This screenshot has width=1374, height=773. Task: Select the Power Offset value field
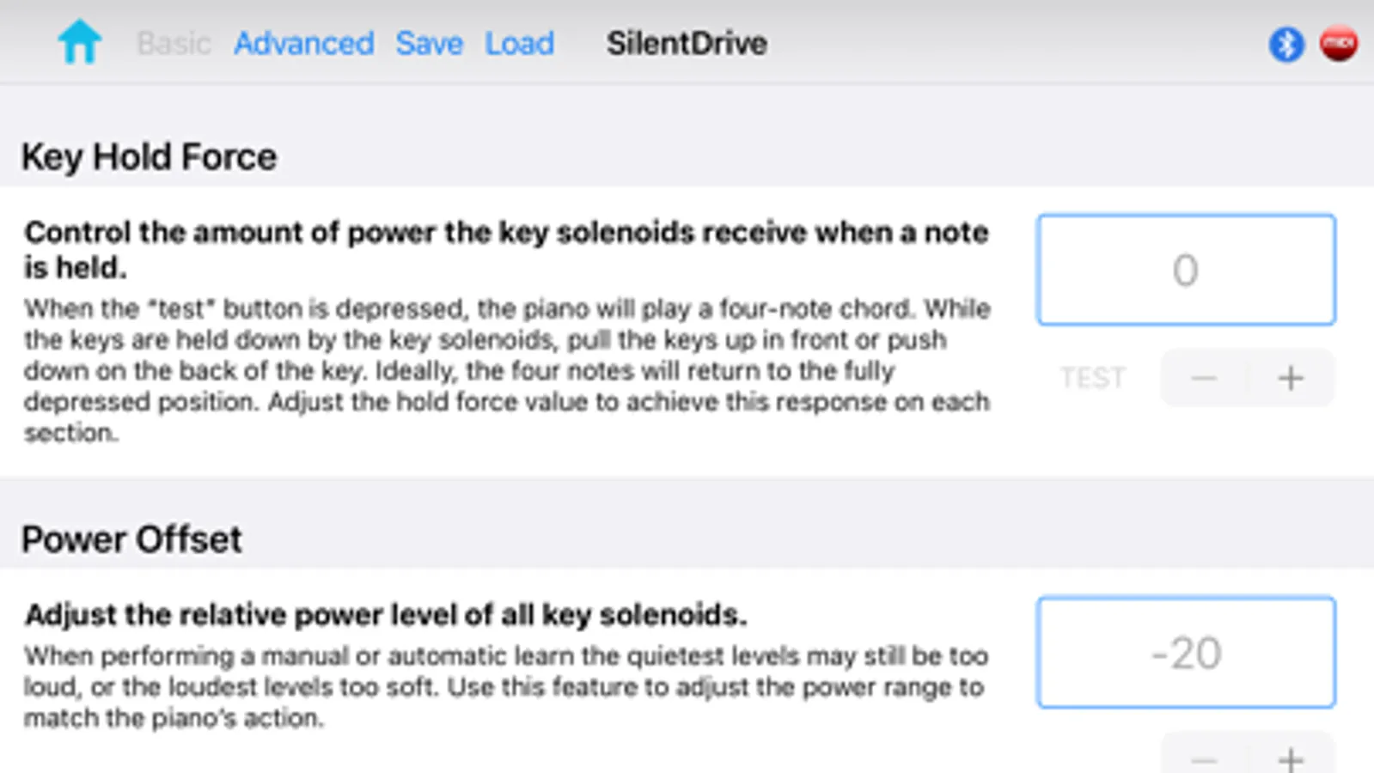point(1185,653)
